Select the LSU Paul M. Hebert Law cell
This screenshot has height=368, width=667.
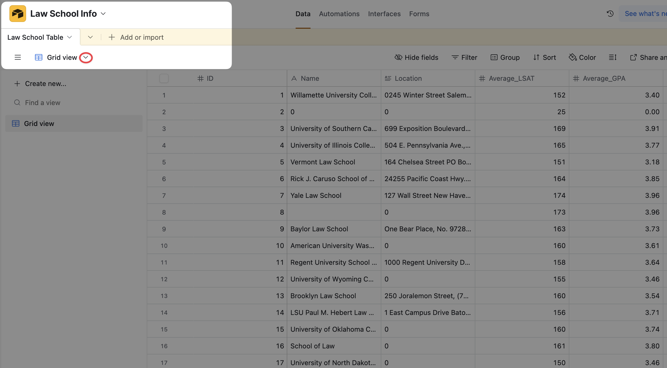(334, 312)
